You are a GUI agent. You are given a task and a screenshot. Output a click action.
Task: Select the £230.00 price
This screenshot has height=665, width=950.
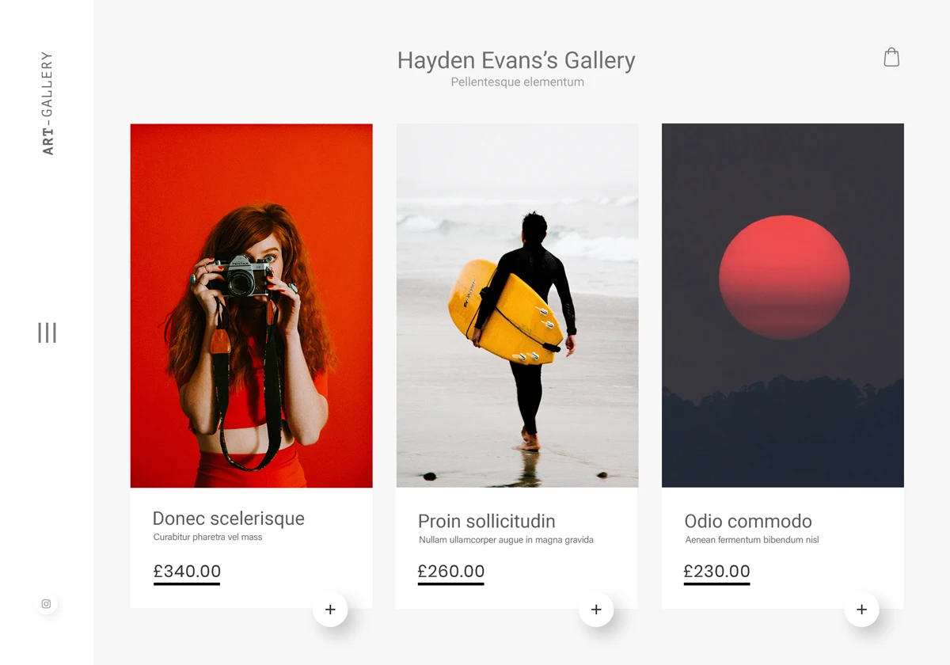(x=716, y=572)
